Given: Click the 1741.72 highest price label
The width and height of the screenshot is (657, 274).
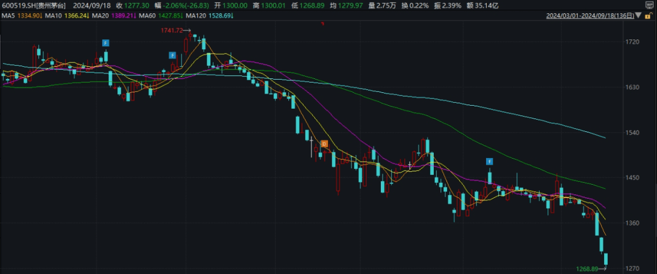Looking at the screenshot, I should pyautogui.click(x=171, y=30).
